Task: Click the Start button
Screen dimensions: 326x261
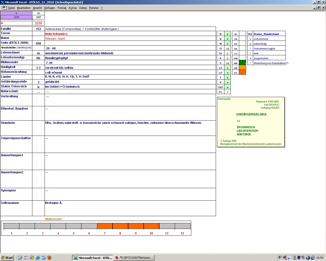Action: (7, 258)
